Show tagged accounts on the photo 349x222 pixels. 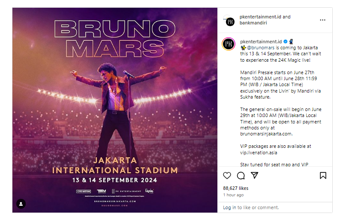pos(21,204)
